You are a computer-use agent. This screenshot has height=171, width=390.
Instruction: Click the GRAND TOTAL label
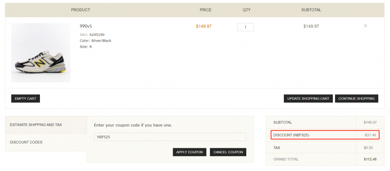pyautogui.click(x=286, y=159)
